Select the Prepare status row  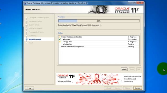[x=99, y=39]
